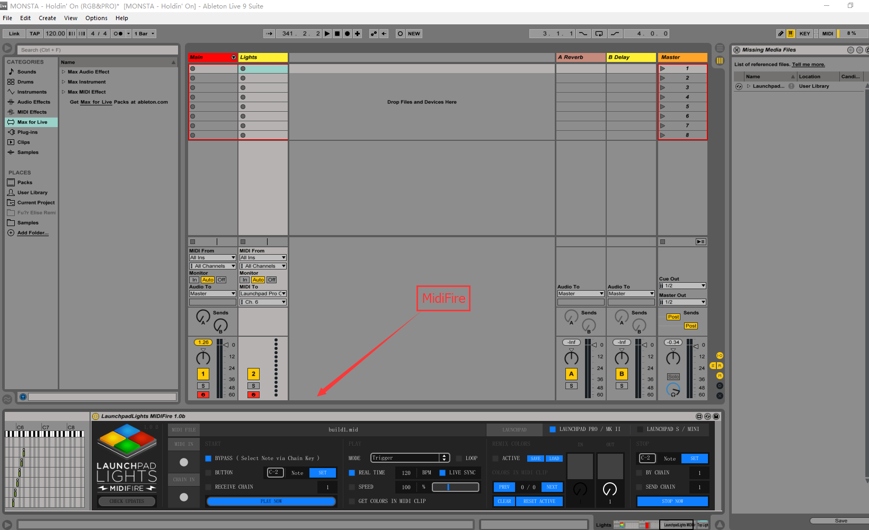Set Lights track monitor to In

(245, 280)
